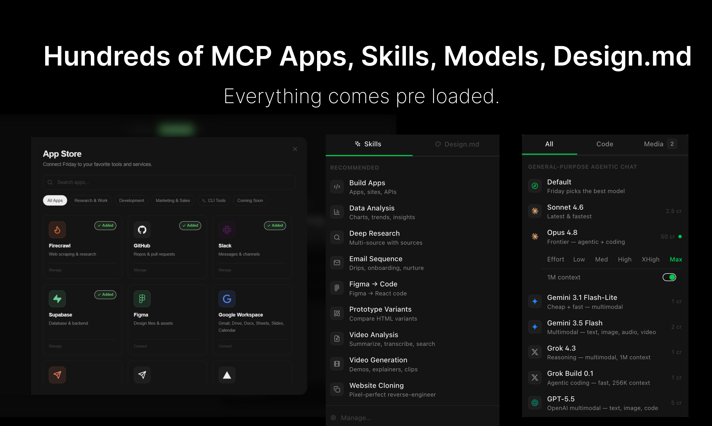Click the GPT-5.5 OpenAI logo icon
Image resolution: width=712 pixels, height=426 pixels.
coord(535,403)
